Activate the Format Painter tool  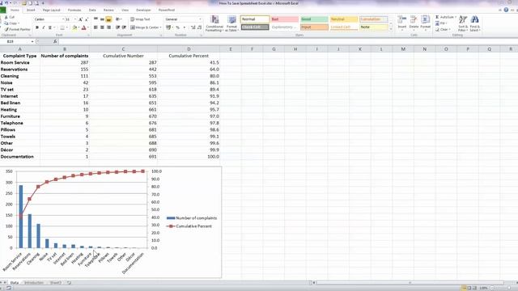pyautogui.click(x=17, y=29)
